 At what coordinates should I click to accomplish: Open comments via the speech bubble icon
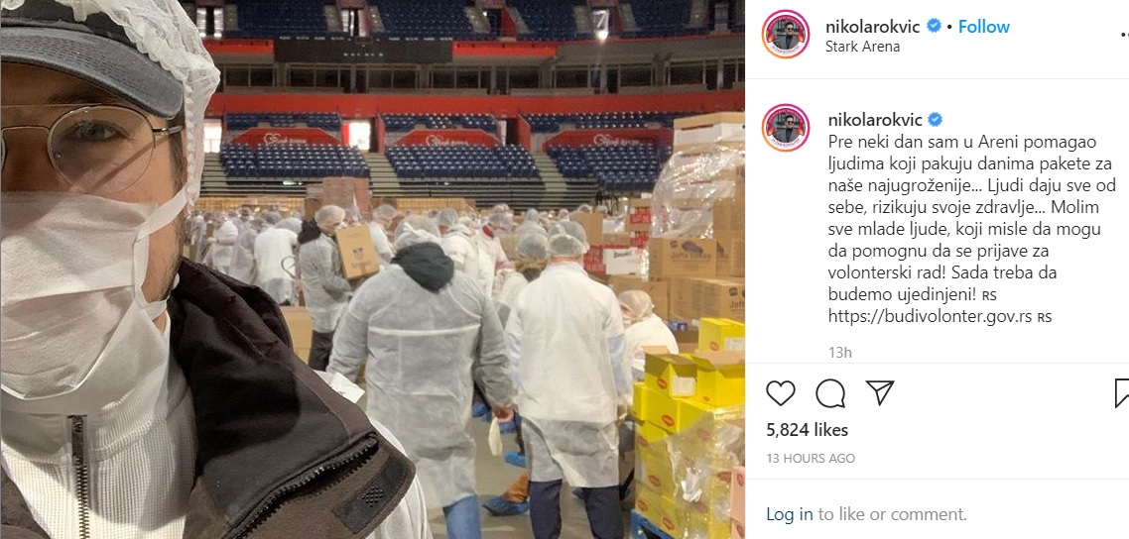coord(830,393)
